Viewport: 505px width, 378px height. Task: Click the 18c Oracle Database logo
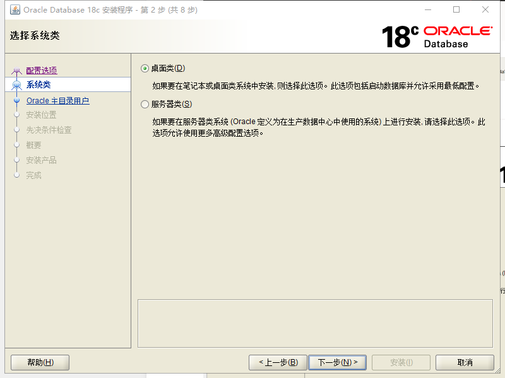coord(437,37)
